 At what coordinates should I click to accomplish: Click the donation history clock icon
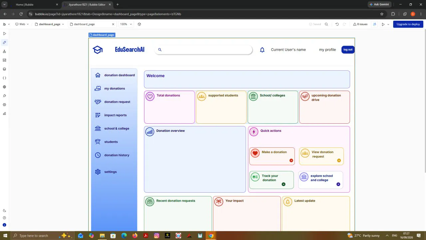pos(98,155)
